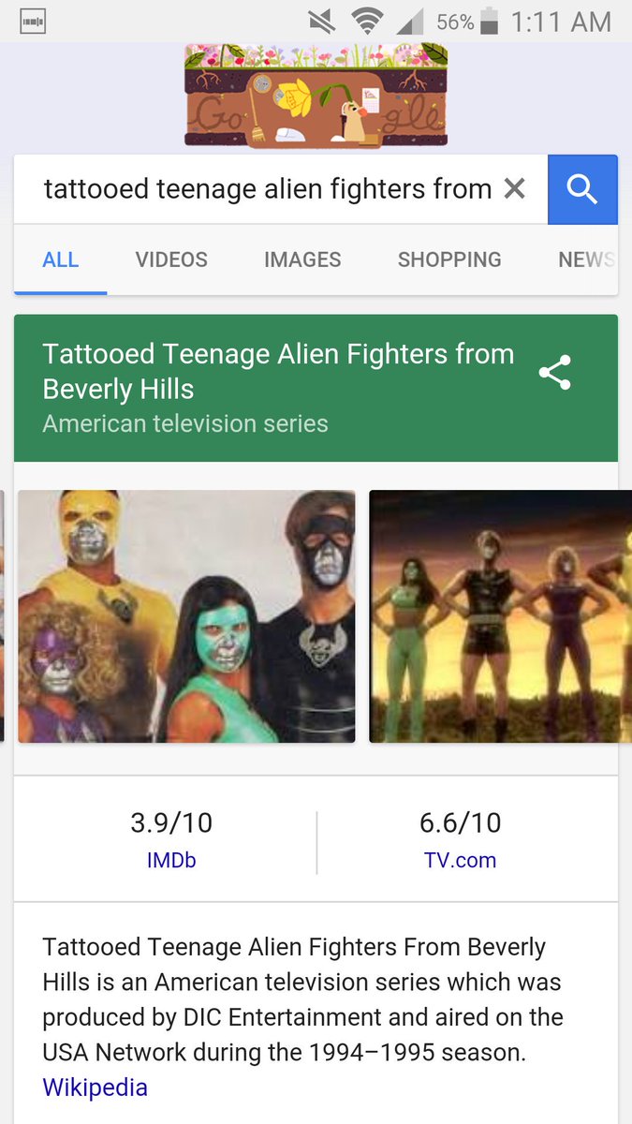The image size is (632, 1124).
Task: Tap the battery indicator in status bar
Action: [x=489, y=22]
